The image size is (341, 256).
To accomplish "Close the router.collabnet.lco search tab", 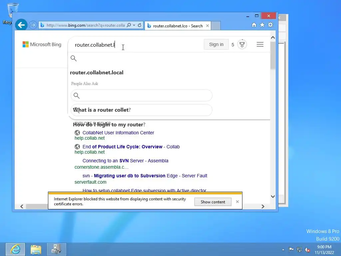I will (x=207, y=26).
